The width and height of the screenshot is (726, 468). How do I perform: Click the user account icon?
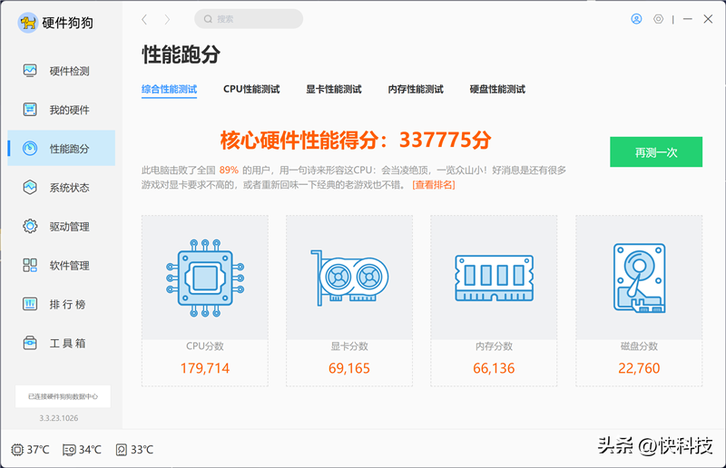637,19
